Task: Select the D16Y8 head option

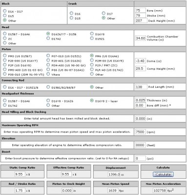Action: (92, 34)
